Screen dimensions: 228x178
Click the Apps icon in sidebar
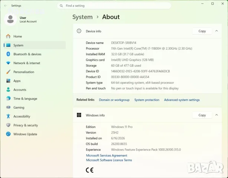point(8,81)
